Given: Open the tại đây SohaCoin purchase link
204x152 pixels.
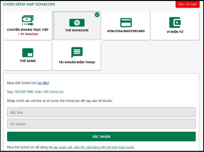Looking at the screenshot, I should click(44, 83).
